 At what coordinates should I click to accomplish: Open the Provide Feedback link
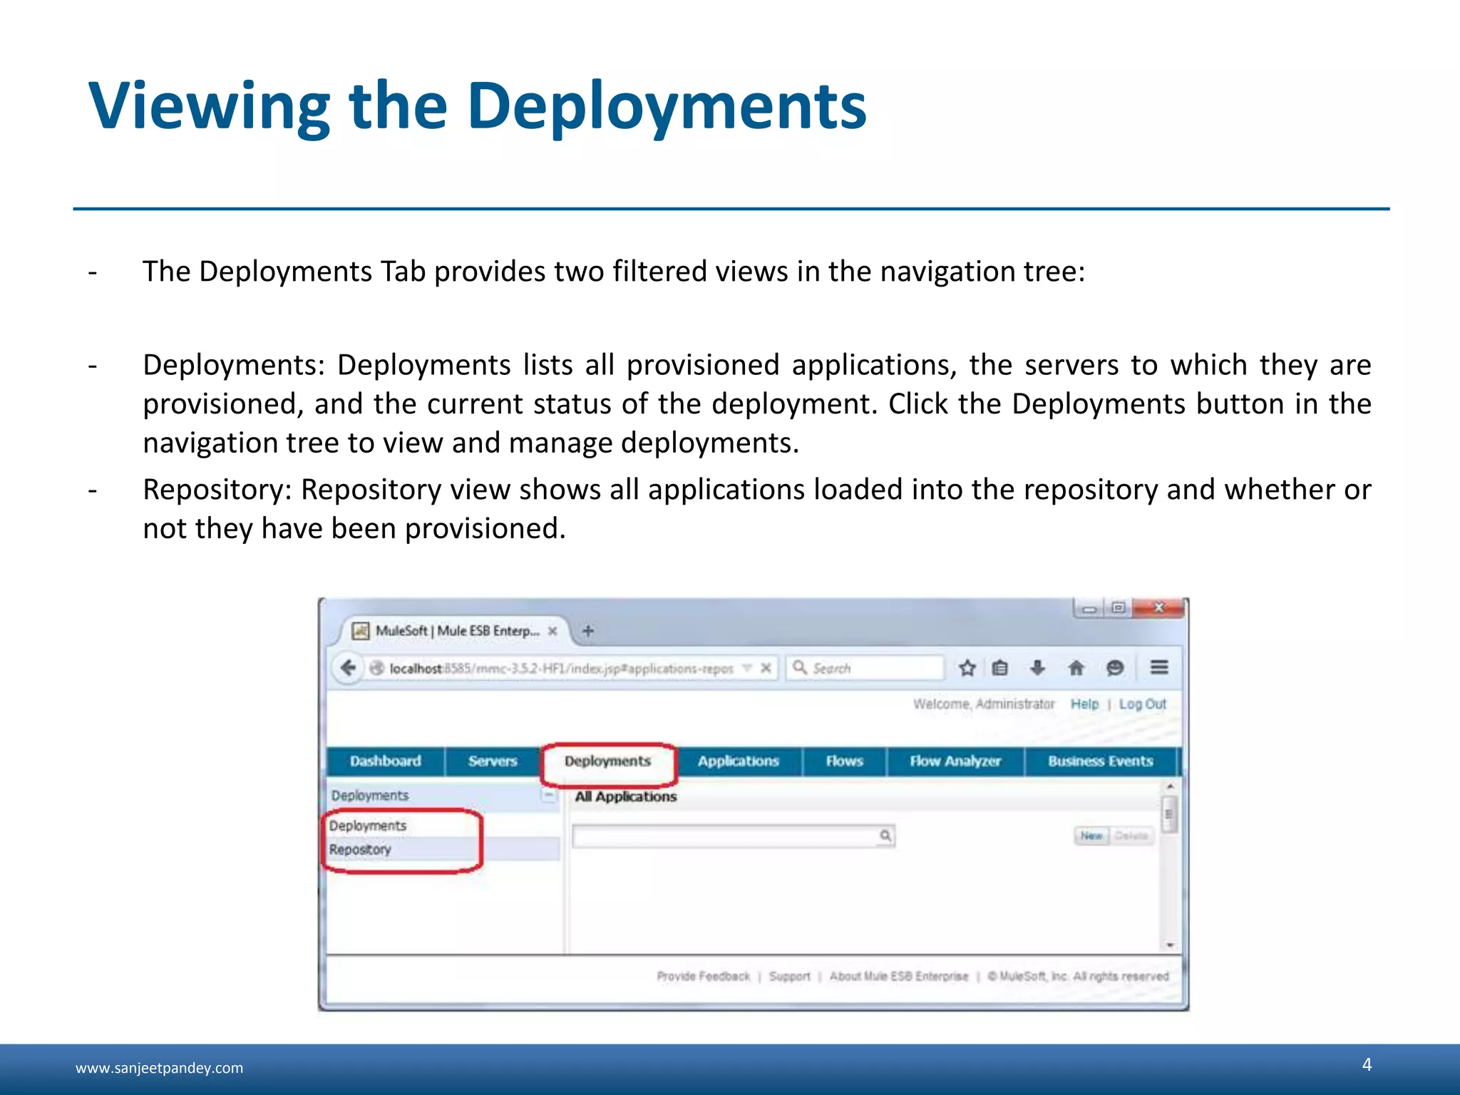(x=704, y=976)
